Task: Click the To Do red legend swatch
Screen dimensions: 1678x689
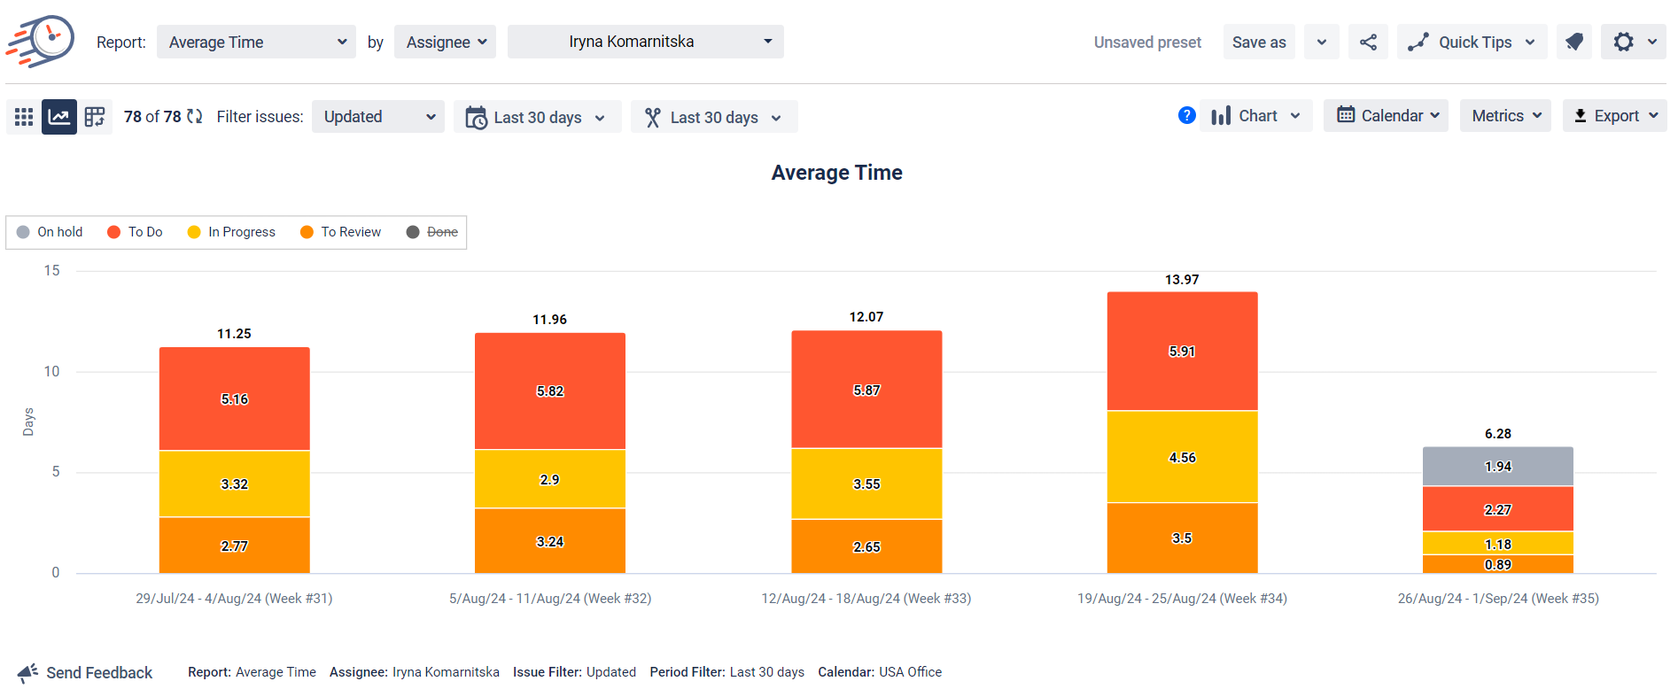Action: (113, 232)
